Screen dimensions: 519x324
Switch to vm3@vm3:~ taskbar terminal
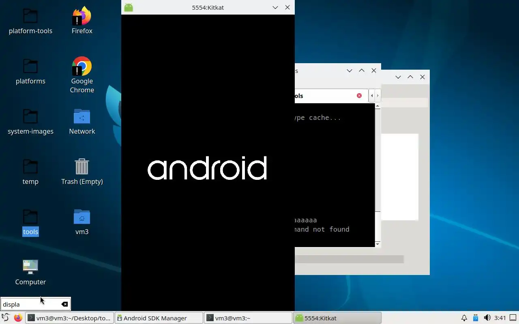point(248,318)
